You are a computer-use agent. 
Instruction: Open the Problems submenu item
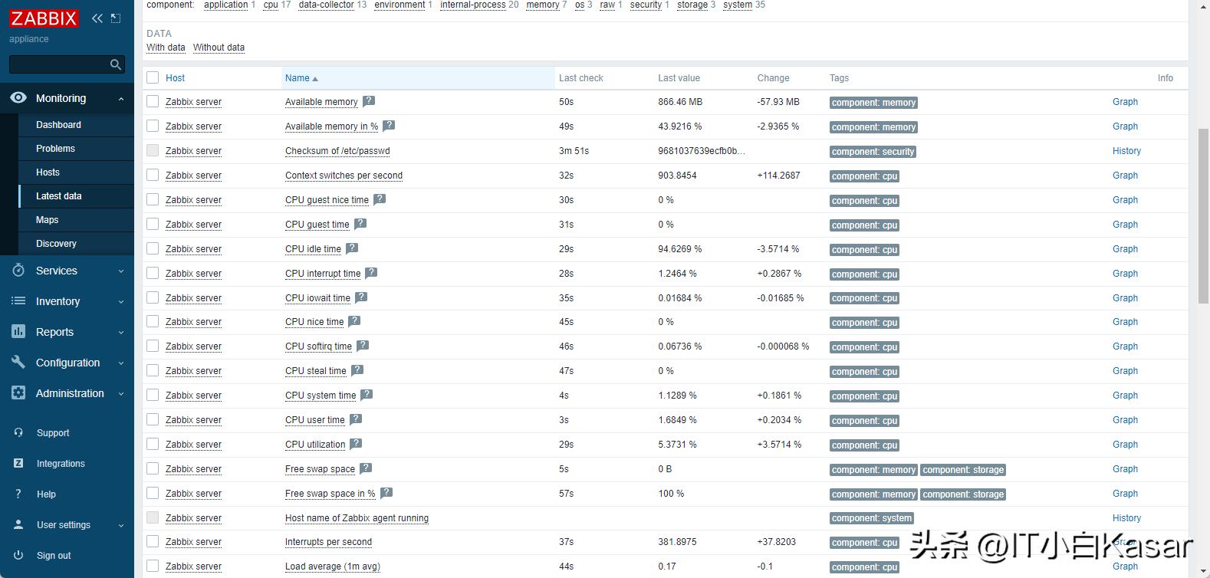(x=55, y=149)
